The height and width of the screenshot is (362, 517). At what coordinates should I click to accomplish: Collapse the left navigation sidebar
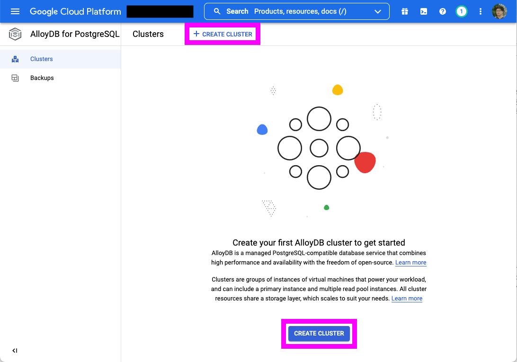click(x=15, y=351)
